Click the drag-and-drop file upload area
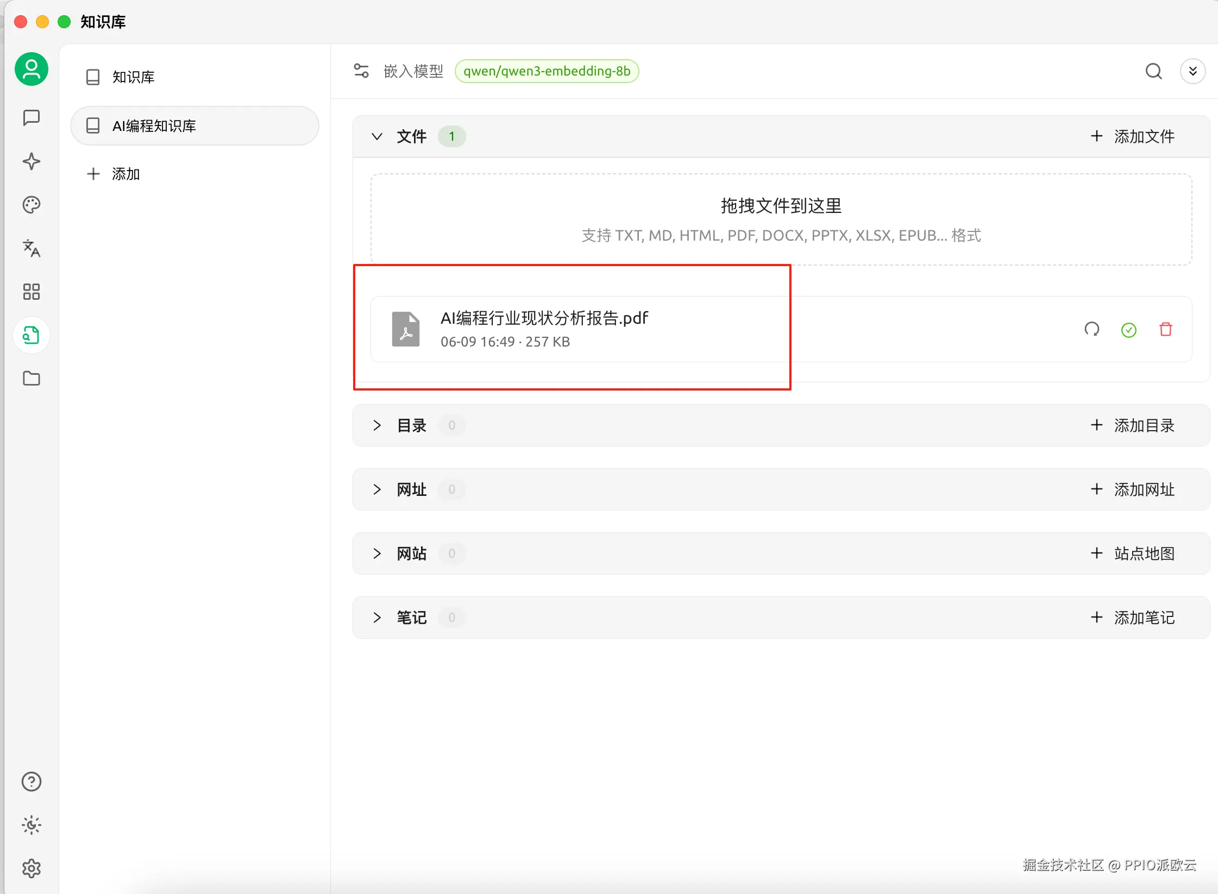1218x894 pixels. pyautogui.click(x=781, y=219)
